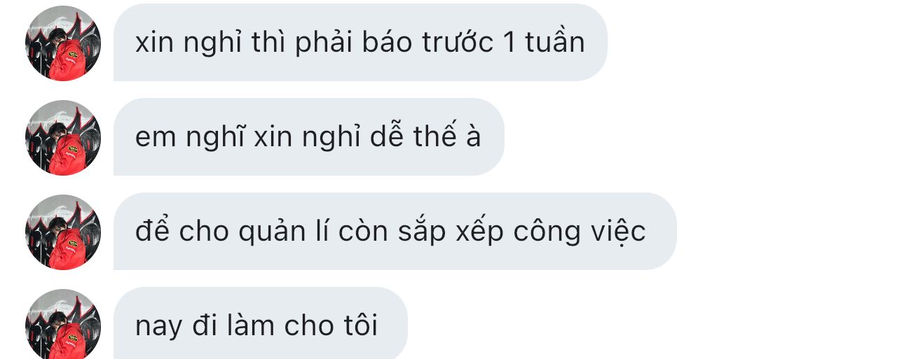Select message bubble 'em nghĩ xin nghỉ dễ thế à'
This screenshot has width=904, height=359.
click(x=309, y=137)
